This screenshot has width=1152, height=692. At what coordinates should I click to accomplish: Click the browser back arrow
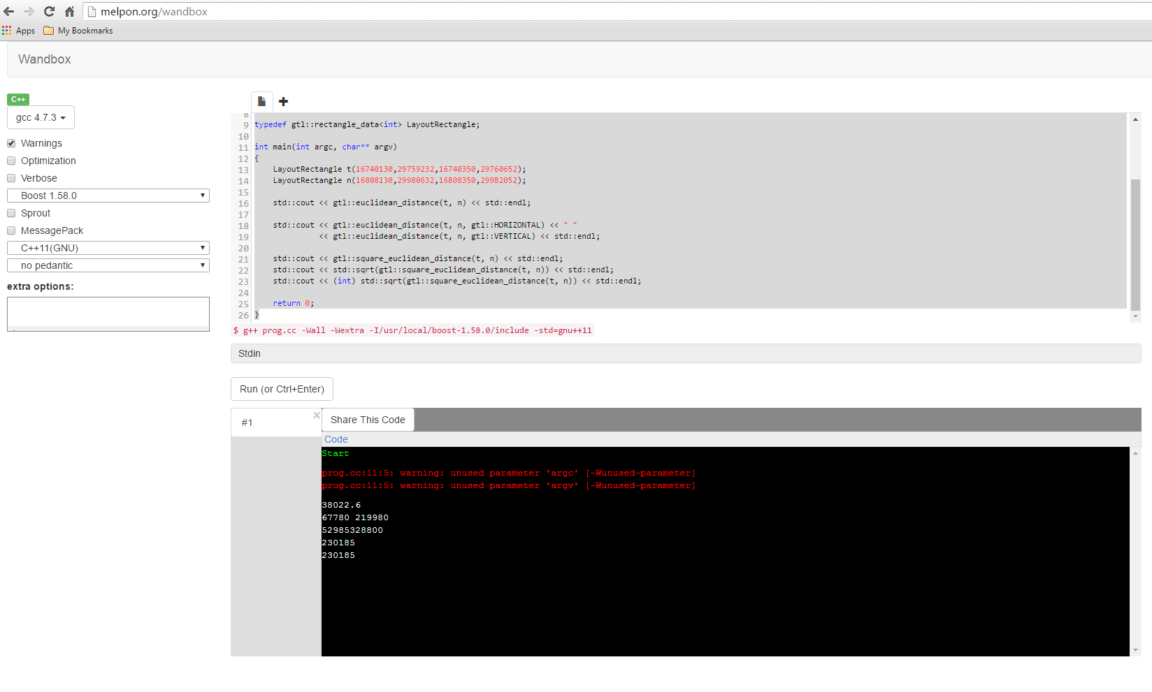click(x=9, y=12)
